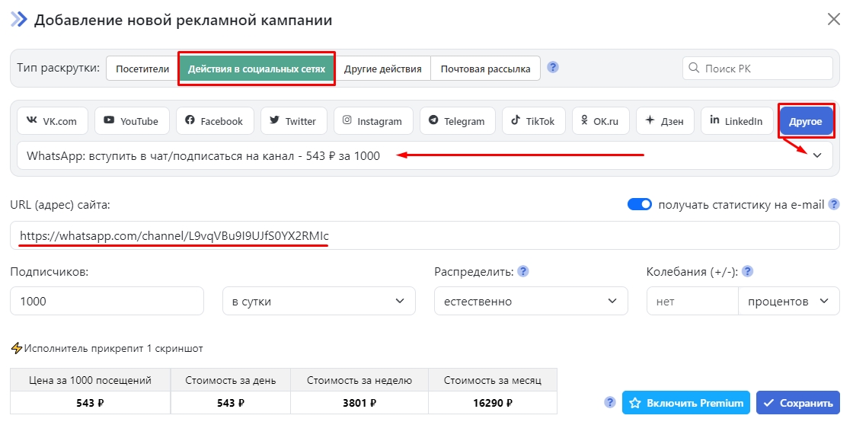853x425 pixels.
Task: Select Twitter platform option
Action: point(293,121)
